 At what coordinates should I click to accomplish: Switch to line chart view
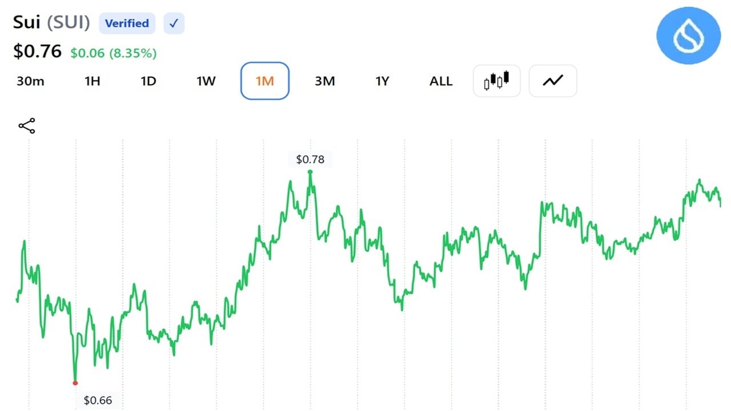[x=553, y=81]
